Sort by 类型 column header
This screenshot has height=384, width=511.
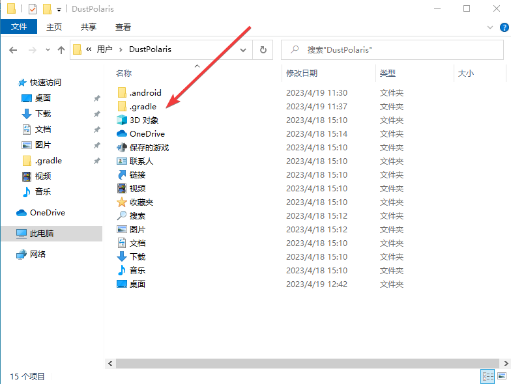[387, 73]
